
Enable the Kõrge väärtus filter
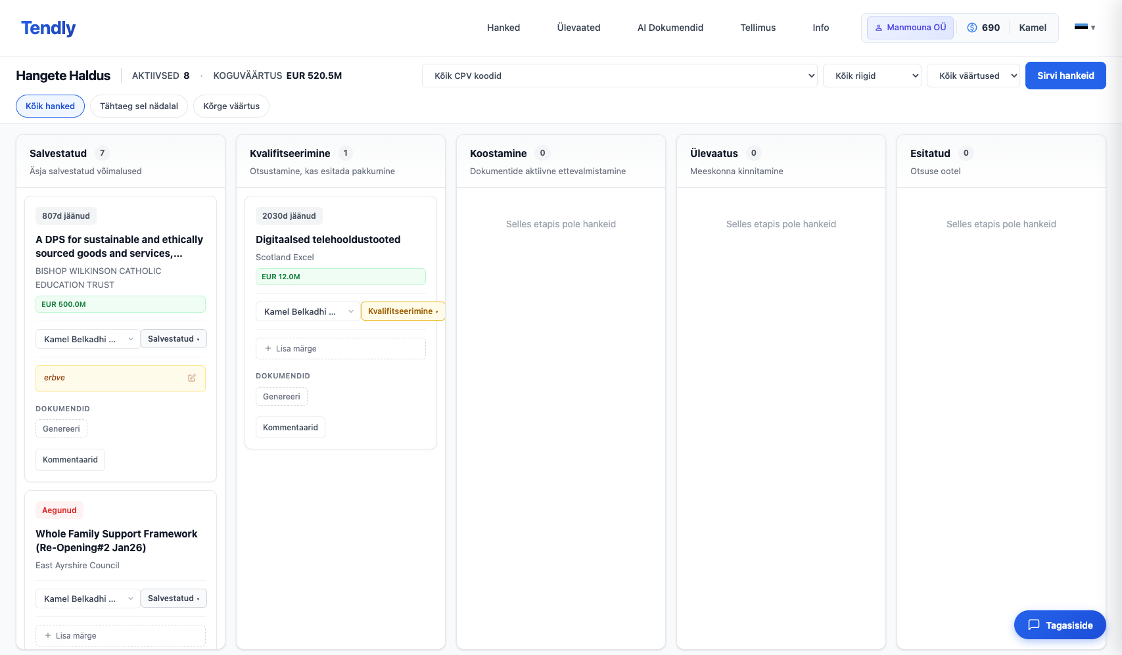(x=231, y=106)
